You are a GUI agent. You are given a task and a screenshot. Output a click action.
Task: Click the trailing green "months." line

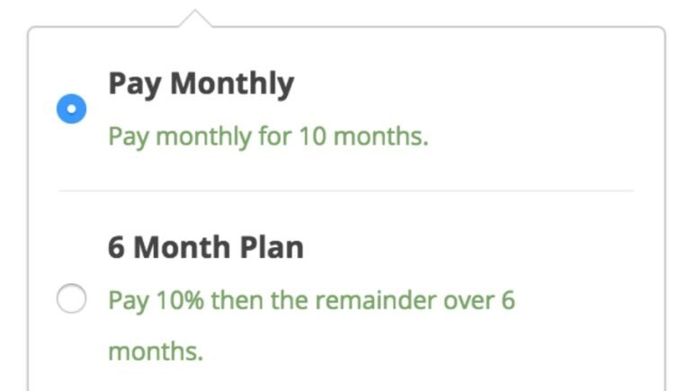coord(155,350)
